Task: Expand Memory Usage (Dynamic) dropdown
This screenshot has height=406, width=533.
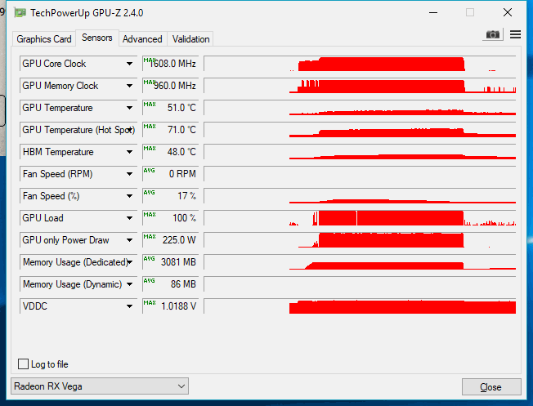Action: [x=129, y=284]
